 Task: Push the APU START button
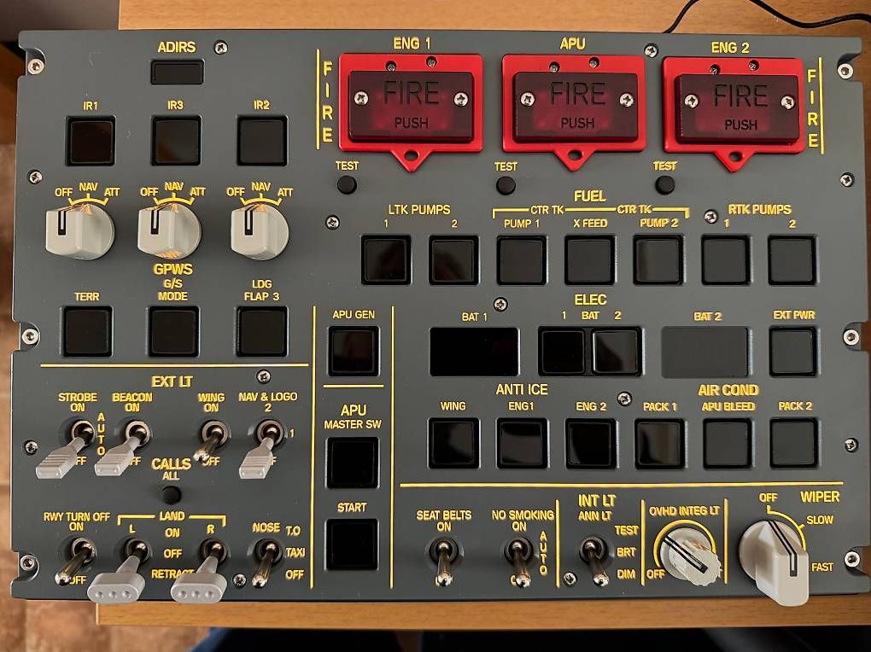pos(352,544)
